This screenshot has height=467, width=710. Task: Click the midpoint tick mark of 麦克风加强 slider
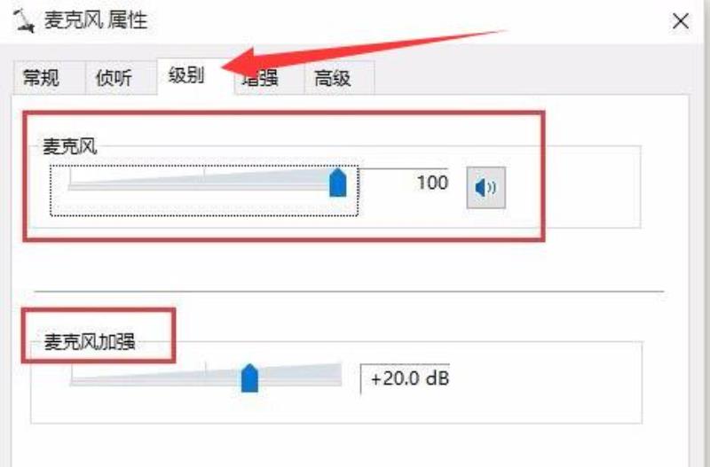(x=206, y=367)
